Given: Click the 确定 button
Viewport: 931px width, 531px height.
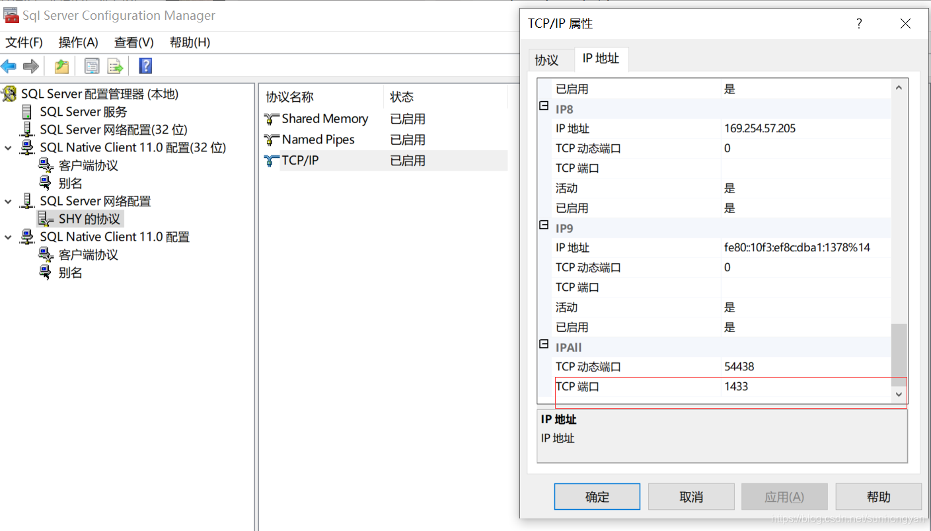Looking at the screenshot, I should [x=597, y=497].
